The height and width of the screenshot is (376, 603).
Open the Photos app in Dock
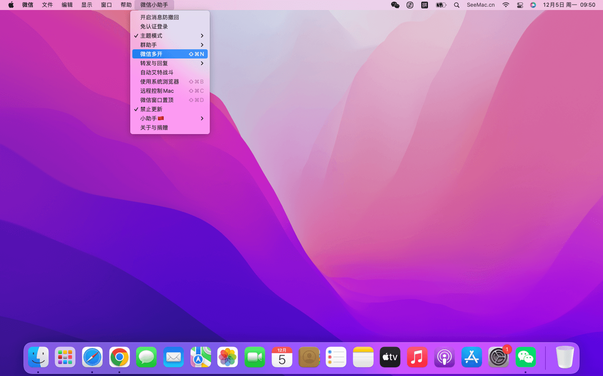coord(227,358)
